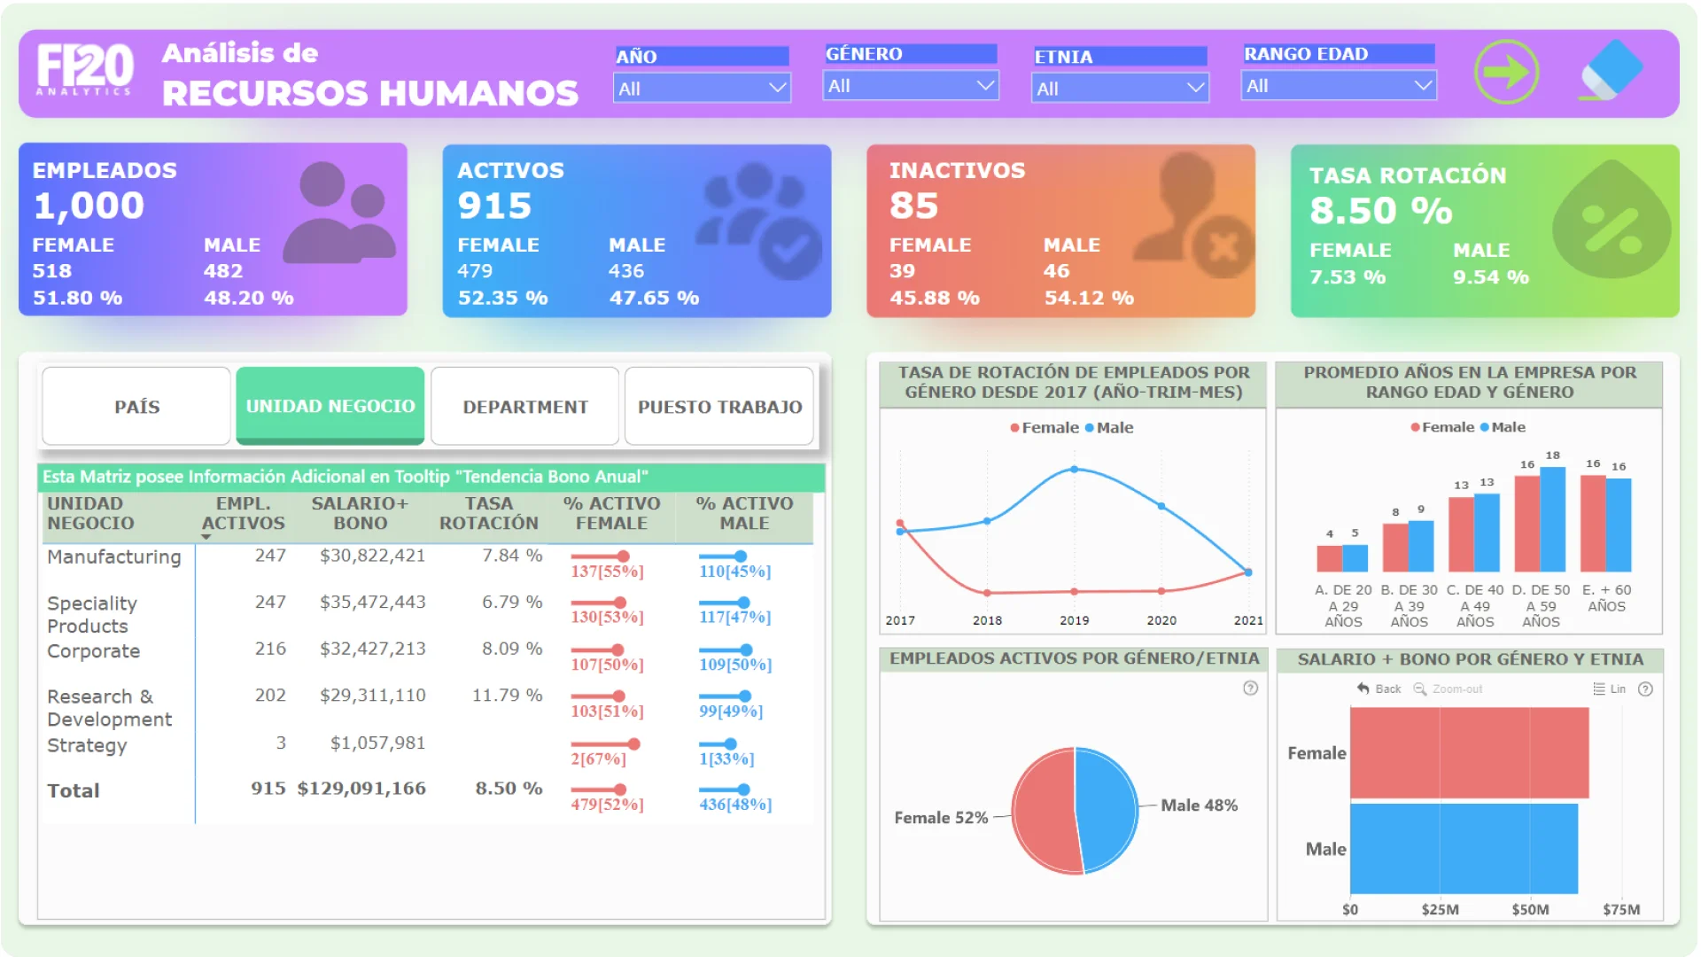1701x957 pixels.
Task: Click the Tendencia Bono Anual tooltip banner
Action: pos(431,477)
